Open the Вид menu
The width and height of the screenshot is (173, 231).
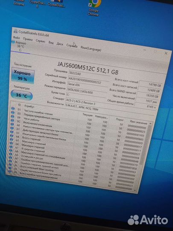pos(51,42)
